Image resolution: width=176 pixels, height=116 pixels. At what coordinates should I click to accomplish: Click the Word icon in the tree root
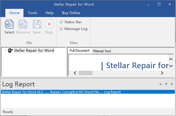[10, 51]
